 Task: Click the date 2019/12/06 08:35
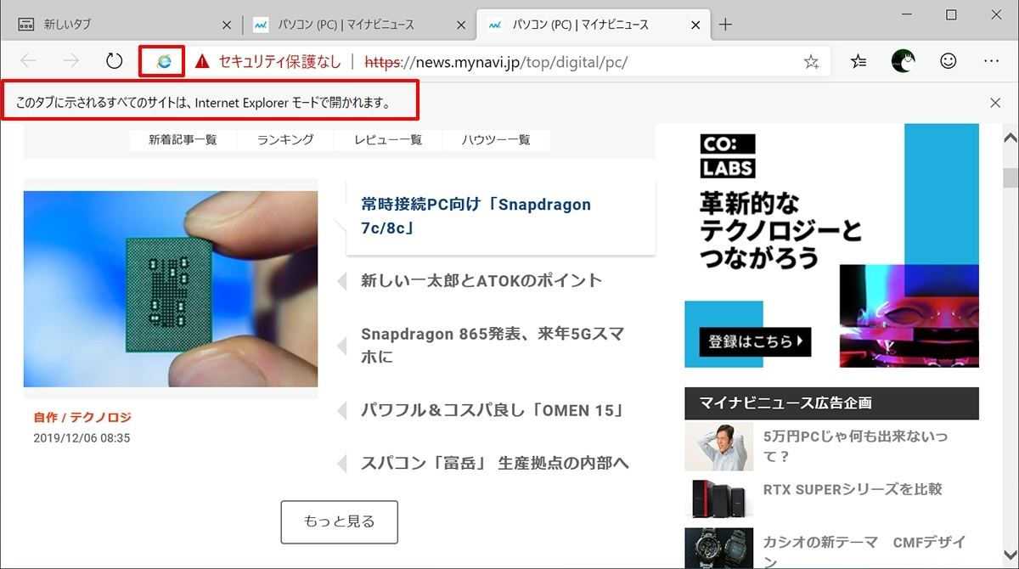82,438
